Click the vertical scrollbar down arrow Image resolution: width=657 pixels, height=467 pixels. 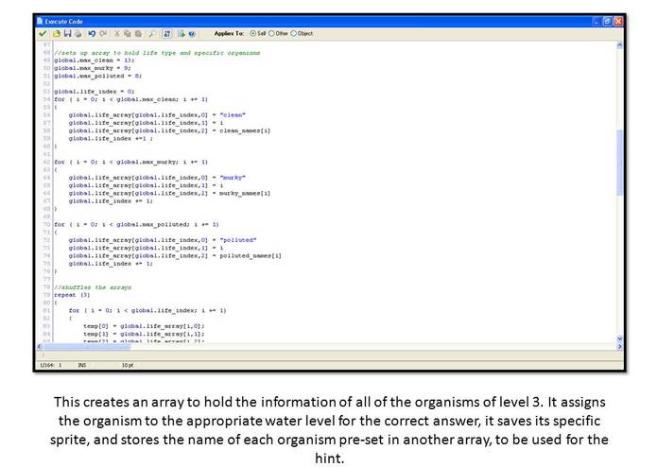point(620,338)
